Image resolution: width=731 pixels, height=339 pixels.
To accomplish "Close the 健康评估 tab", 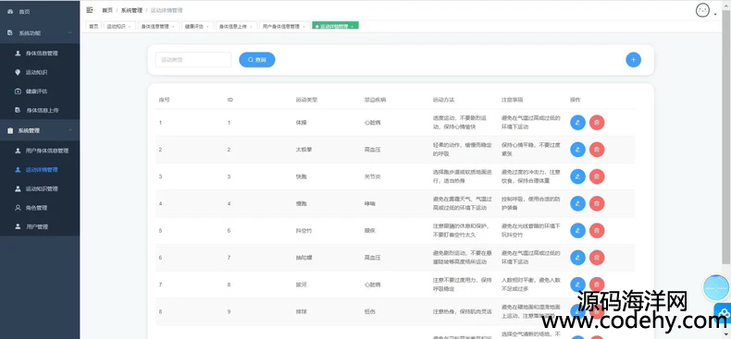I will pyautogui.click(x=207, y=27).
